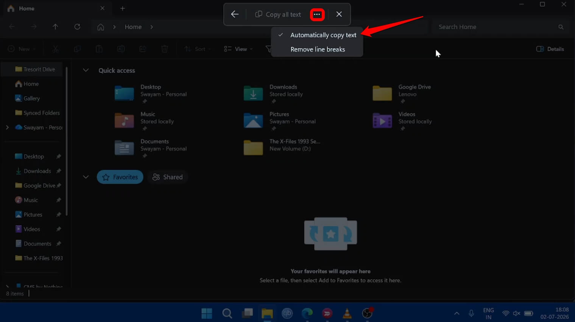Select the Shared filter button
This screenshot has width=575, height=322.
167,177
